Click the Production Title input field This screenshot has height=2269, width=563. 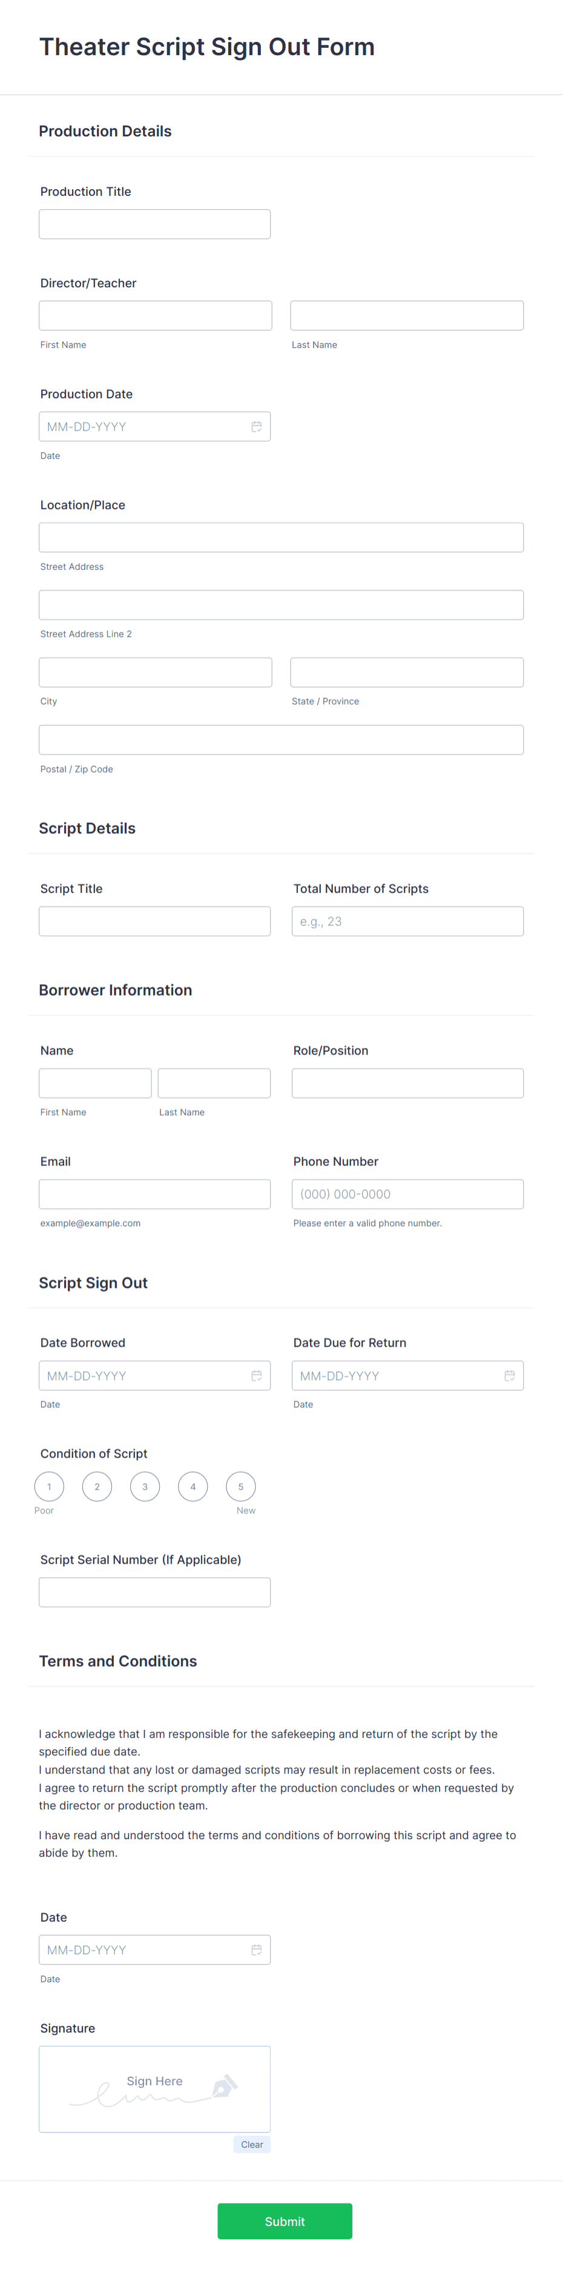[154, 223]
